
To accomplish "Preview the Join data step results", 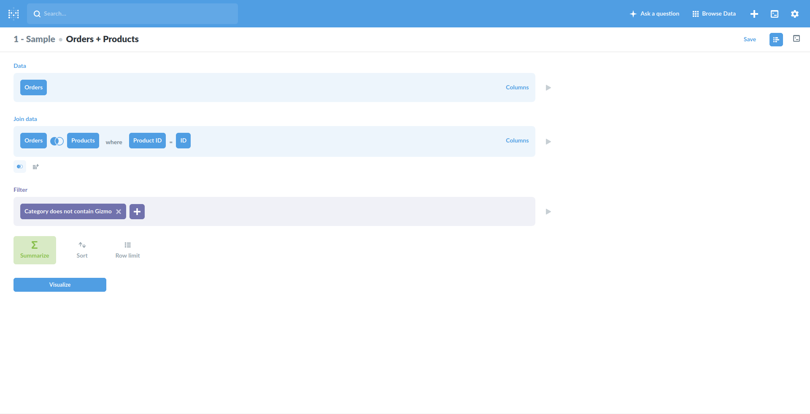I will [x=548, y=142].
